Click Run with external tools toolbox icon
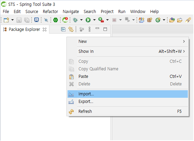194x141 pixels. point(101,20)
